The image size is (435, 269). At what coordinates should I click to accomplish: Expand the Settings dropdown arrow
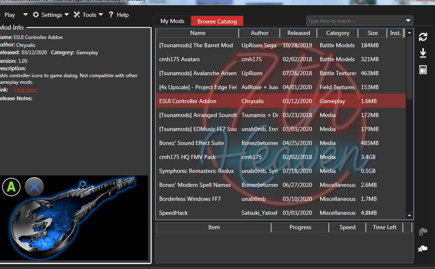[x=67, y=15]
